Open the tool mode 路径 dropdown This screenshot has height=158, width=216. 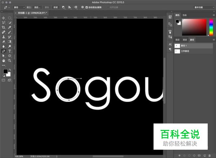(19, 7)
